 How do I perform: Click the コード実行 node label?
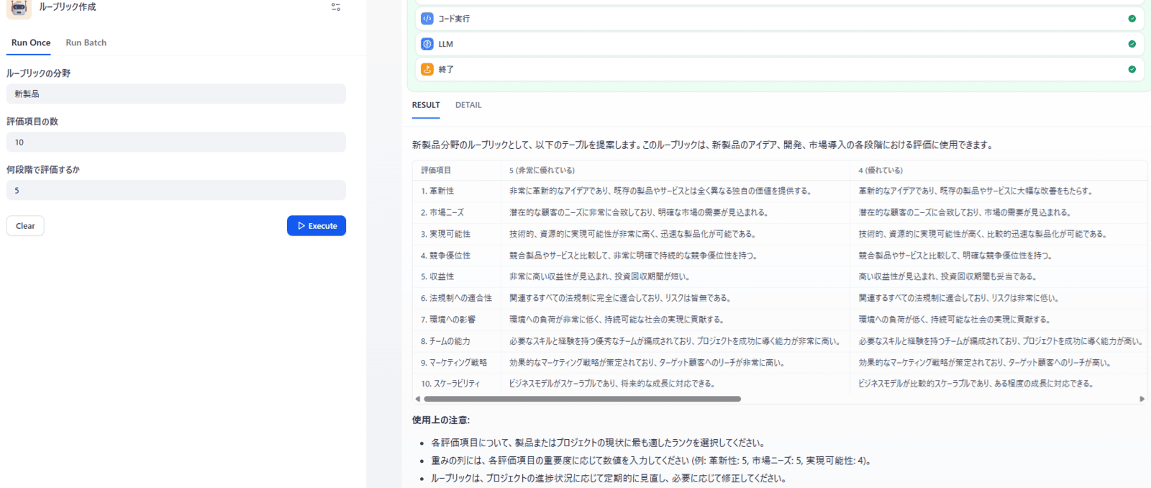(x=454, y=19)
